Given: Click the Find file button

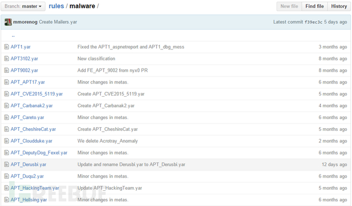Looking at the screenshot, I should pyautogui.click(x=315, y=6).
